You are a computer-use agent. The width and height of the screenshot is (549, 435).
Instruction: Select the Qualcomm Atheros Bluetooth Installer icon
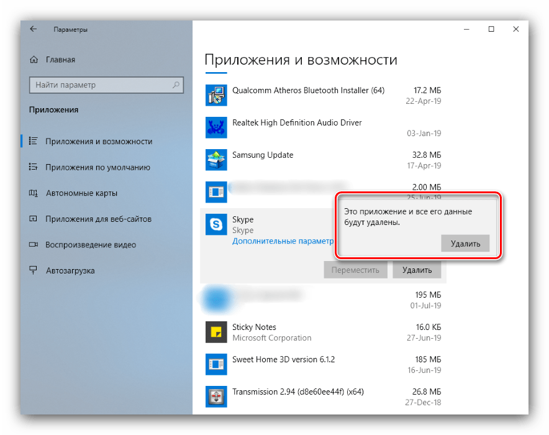[x=216, y=95]
